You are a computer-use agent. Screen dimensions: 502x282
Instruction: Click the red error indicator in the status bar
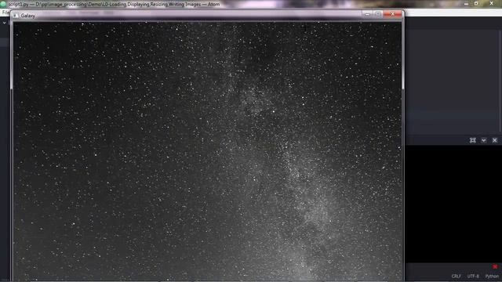click(495, 266)
